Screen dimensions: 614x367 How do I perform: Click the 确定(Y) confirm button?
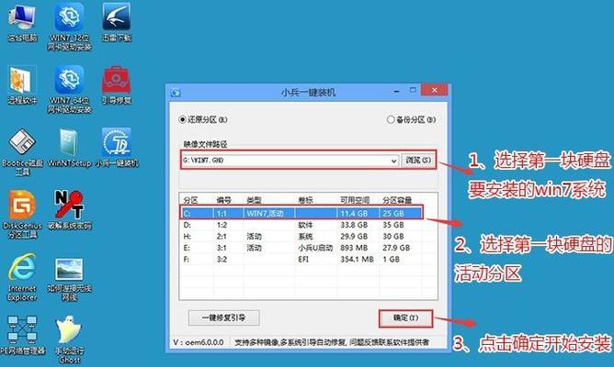[x=405, y=318]
